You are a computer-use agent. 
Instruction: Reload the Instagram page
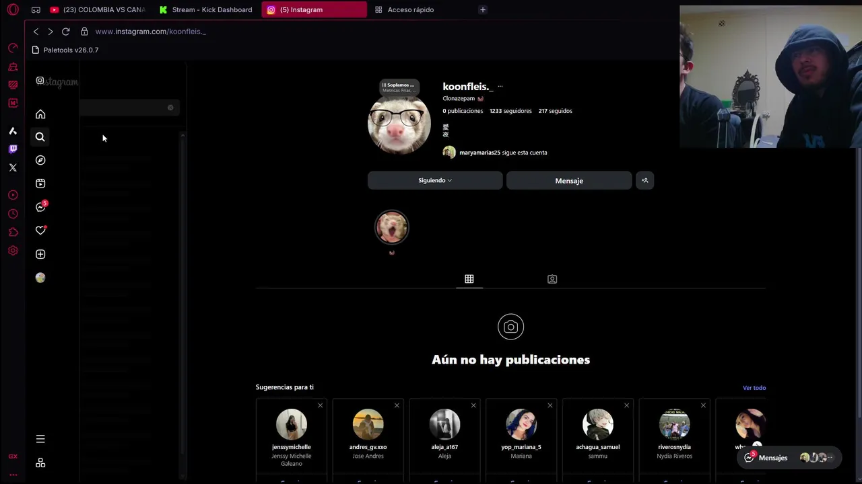[66, 32]
